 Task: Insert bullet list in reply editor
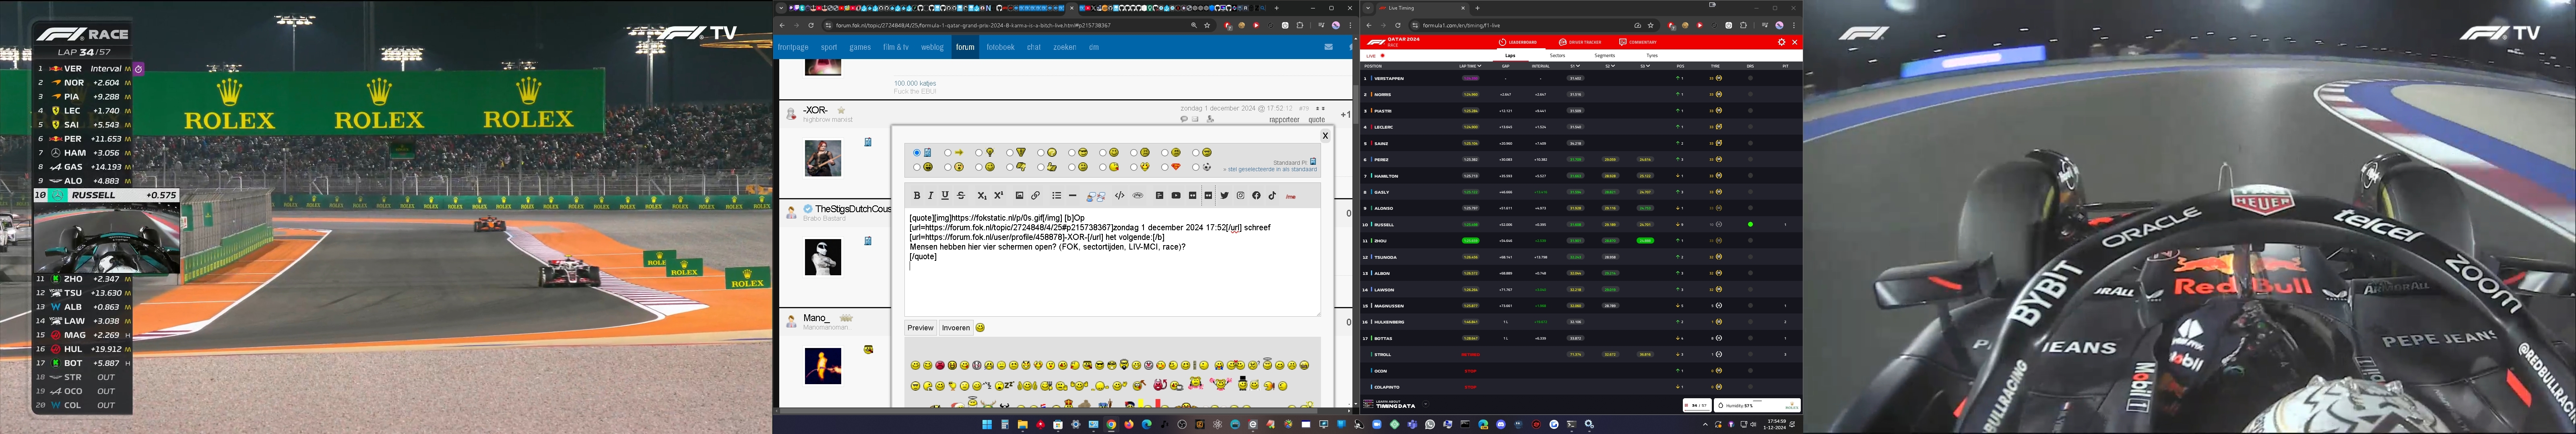coord(1057,196)
